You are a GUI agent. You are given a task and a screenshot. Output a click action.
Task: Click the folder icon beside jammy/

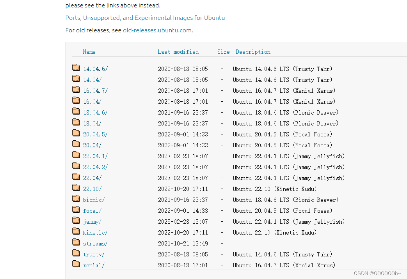click(76, 221)
